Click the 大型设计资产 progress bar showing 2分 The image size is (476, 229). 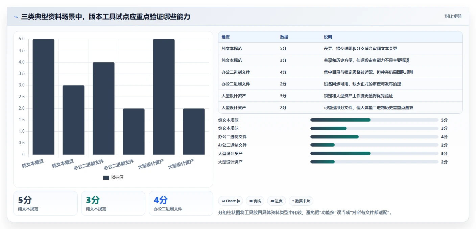click(374, 162)
